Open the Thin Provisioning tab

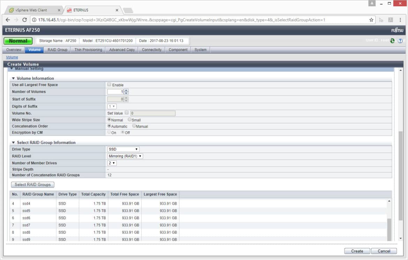[88, 49]
